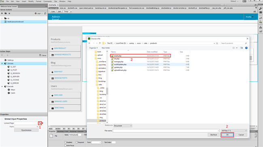Click MANAGE PRODUCTS link
This screenshot has width=263, height=147.
click(x=63, y=55)
